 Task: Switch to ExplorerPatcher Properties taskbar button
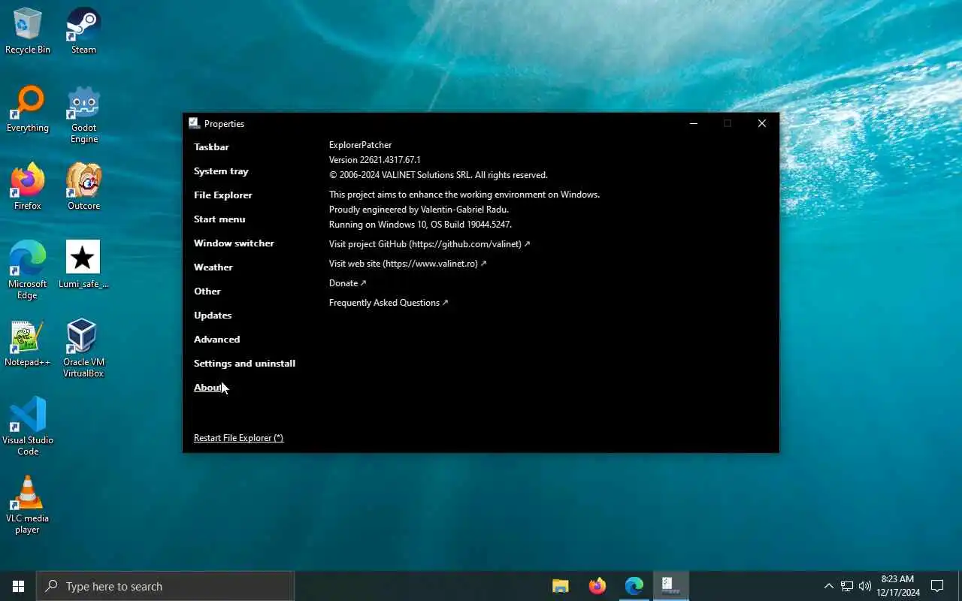(671, 586)
